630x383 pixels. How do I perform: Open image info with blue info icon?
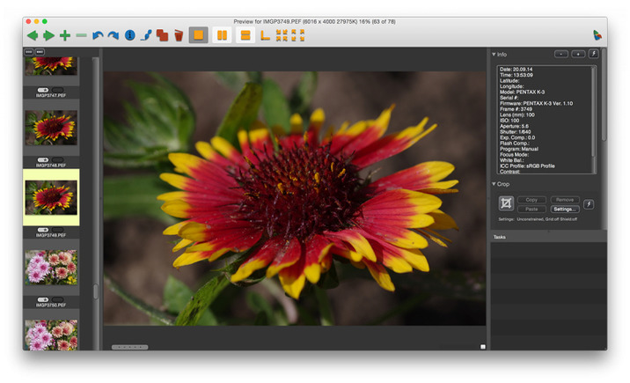coord(129,36)
